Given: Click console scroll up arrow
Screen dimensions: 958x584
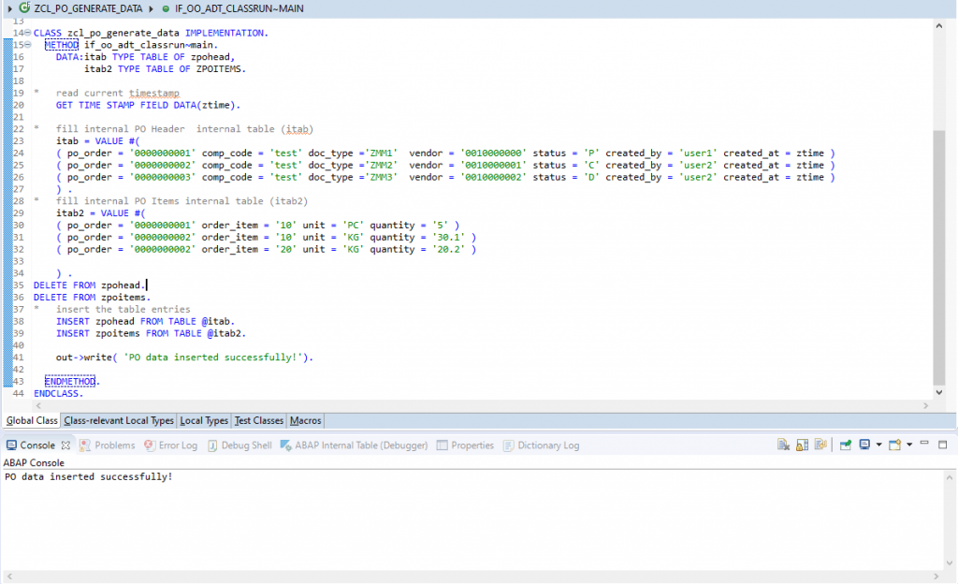Looking at the screenshot, I should 950,477.
